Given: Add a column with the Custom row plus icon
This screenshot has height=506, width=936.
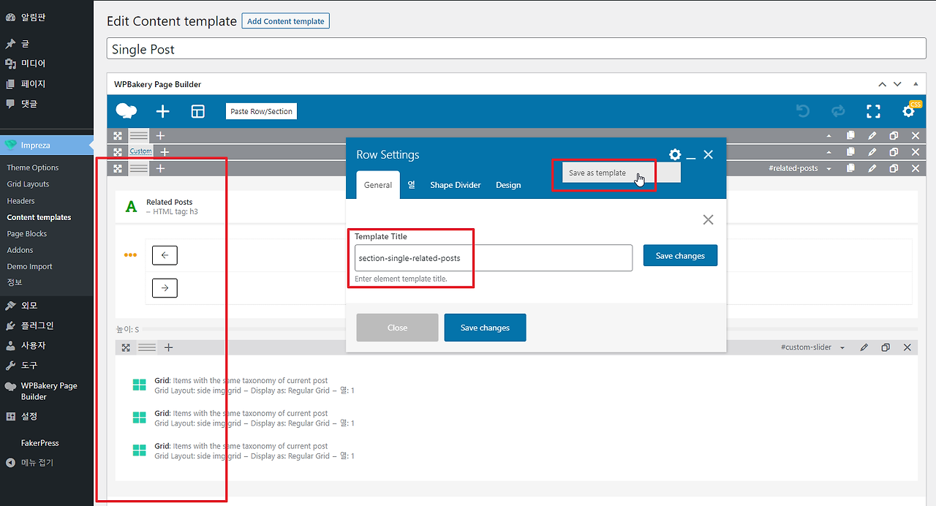Looking at the screenshot, I should click(x=165, y=152).
